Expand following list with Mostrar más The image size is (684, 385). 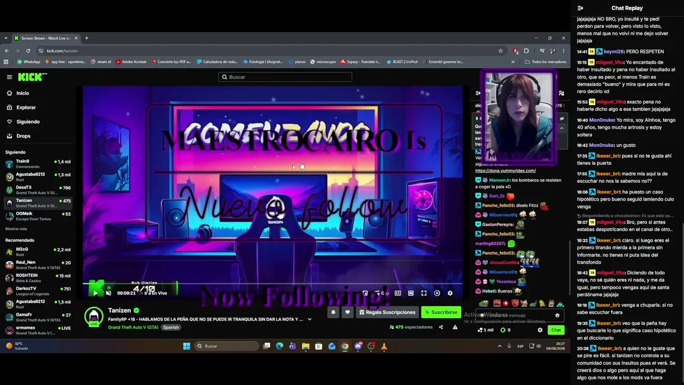pos(16,229)
